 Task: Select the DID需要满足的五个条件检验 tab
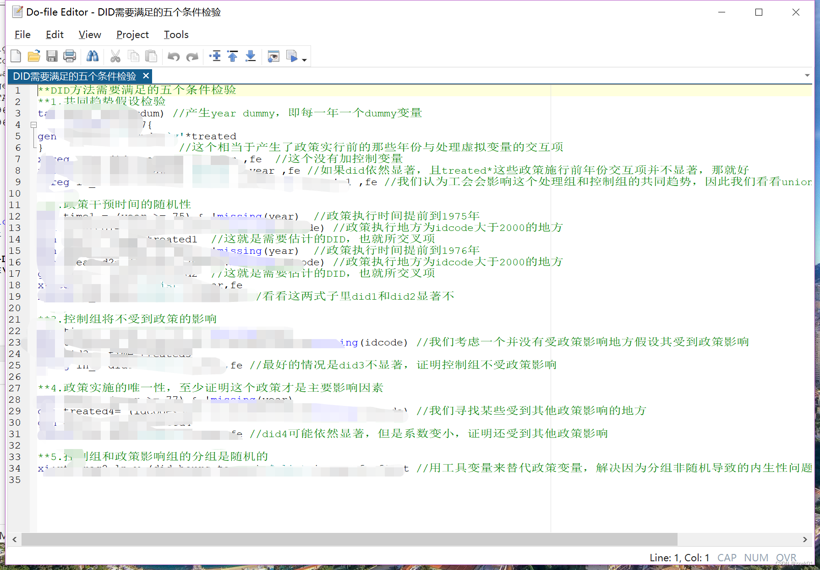click(75, 76)
